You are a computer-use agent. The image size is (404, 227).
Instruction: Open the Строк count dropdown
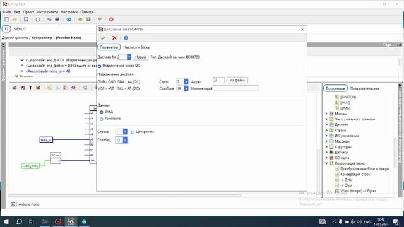[x=186, y=82]
